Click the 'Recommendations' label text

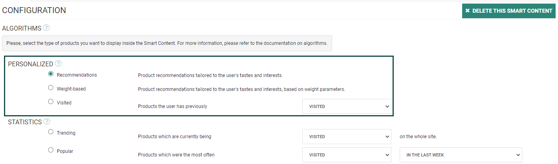[77, 75]
